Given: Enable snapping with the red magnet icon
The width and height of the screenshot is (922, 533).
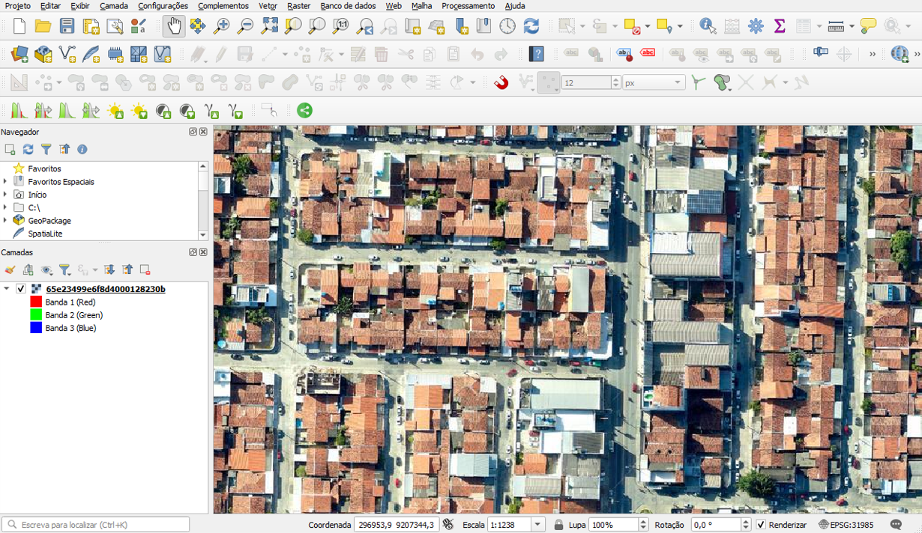Looking at the screenshot, I should pos(501,82).
